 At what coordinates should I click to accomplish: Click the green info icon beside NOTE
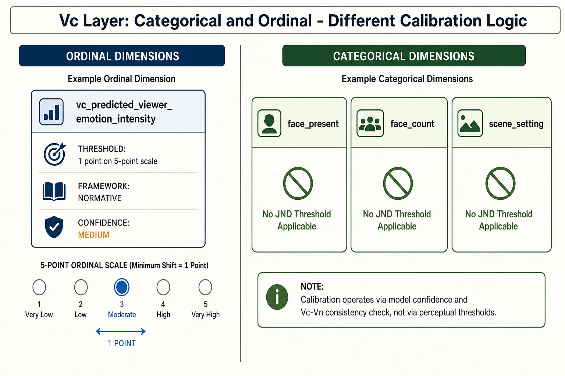pos(277,297)
